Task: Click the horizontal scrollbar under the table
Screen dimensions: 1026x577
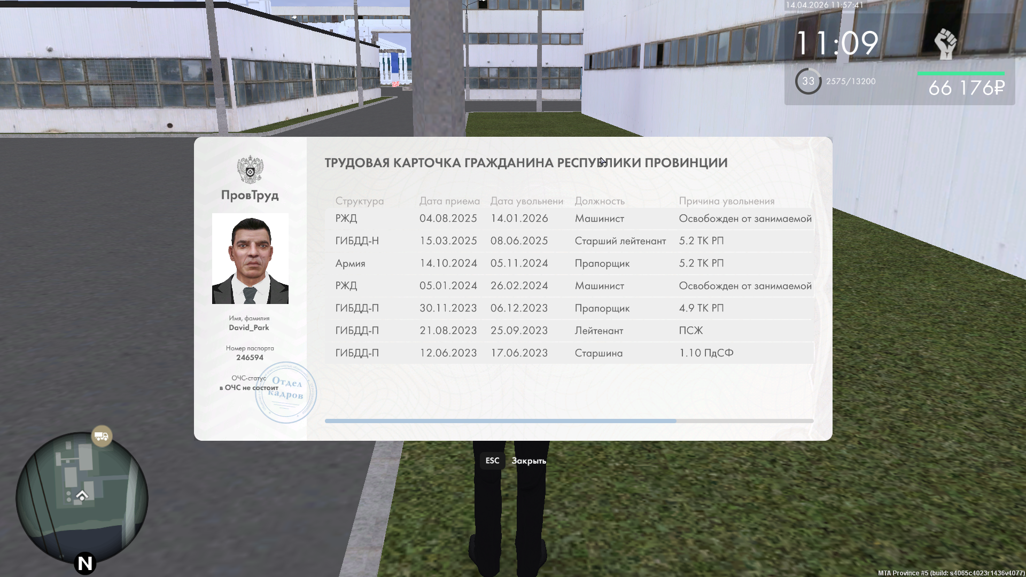Action: 500,421
